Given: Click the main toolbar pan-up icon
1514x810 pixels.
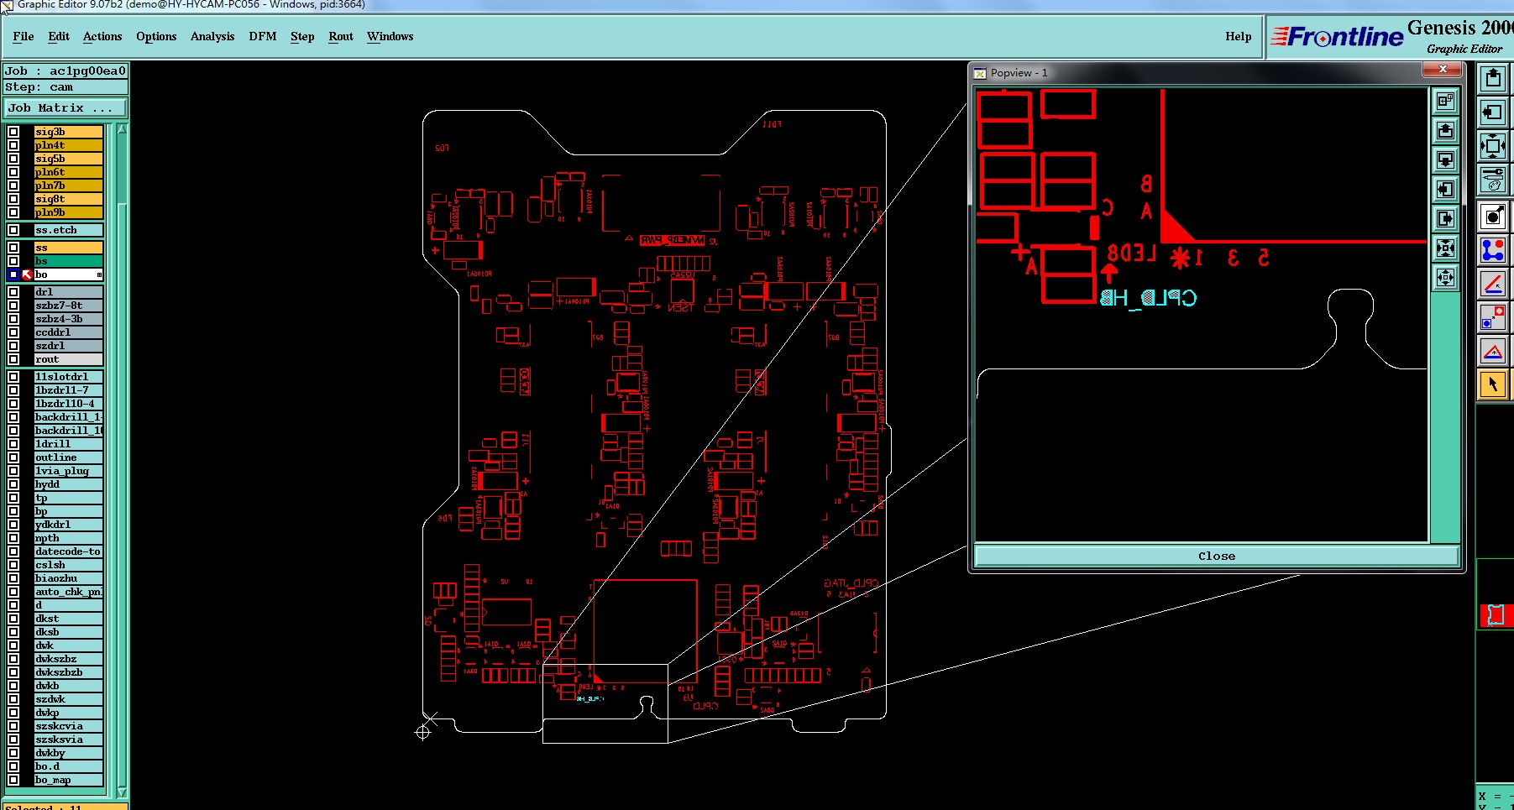Looking at the screenshot, I should (1493, 79).
